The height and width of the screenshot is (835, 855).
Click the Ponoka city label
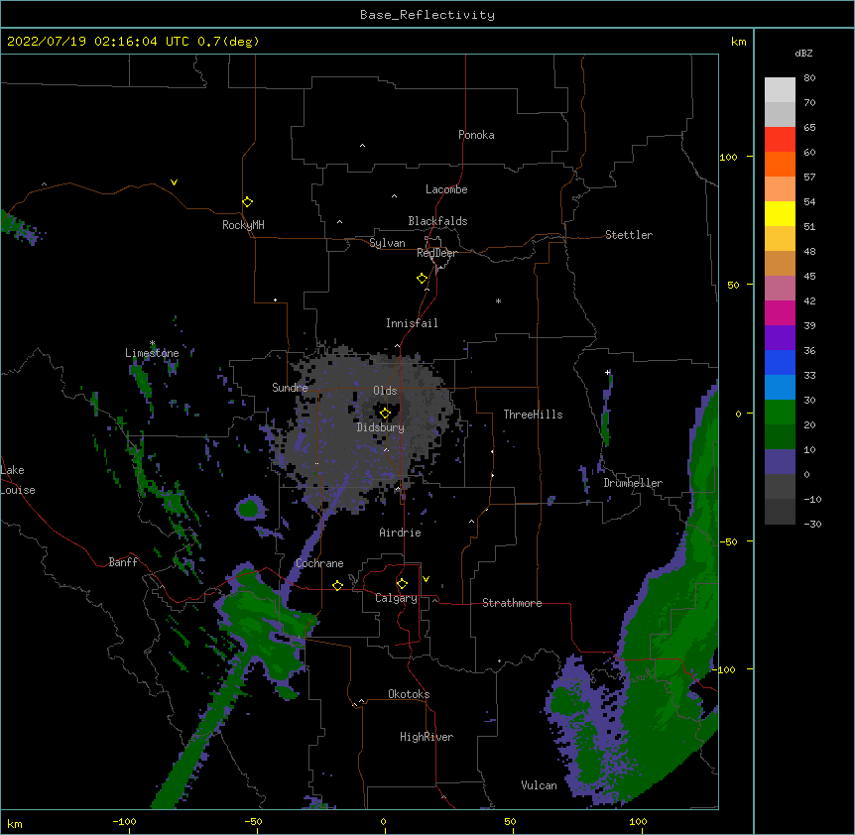(476, 135)
